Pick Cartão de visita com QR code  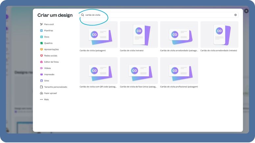[x=99, y=71]
